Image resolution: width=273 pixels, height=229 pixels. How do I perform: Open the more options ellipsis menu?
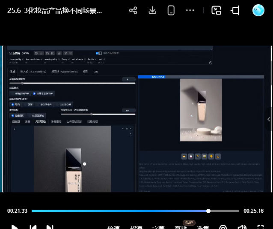tap(190, 10)
